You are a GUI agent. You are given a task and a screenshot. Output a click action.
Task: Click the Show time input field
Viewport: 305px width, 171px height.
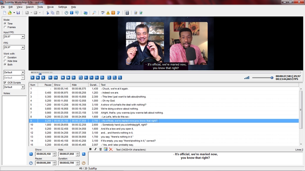(x=44, y=154)
